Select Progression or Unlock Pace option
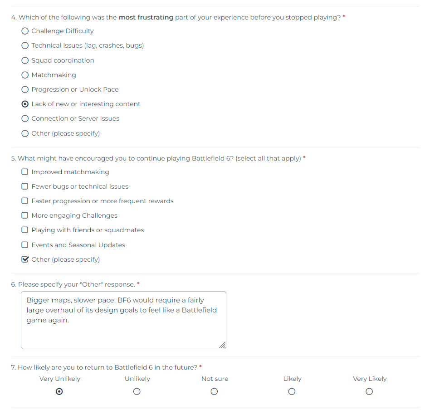Screen dimensions: 425x414 pos(25,89)
